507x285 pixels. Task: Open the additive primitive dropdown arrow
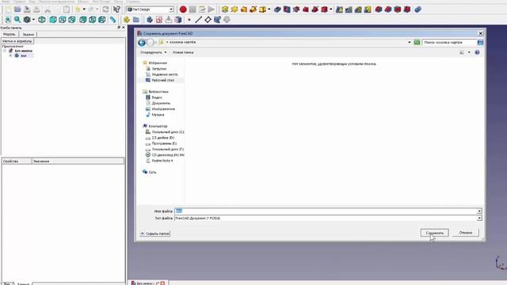pyautogui.click(x=269, y=9)
